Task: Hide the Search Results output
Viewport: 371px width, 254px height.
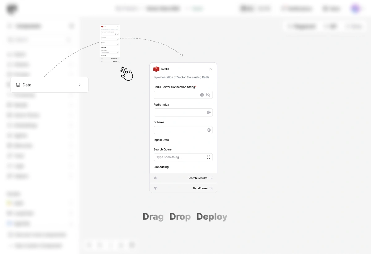Action: point(156,178)
